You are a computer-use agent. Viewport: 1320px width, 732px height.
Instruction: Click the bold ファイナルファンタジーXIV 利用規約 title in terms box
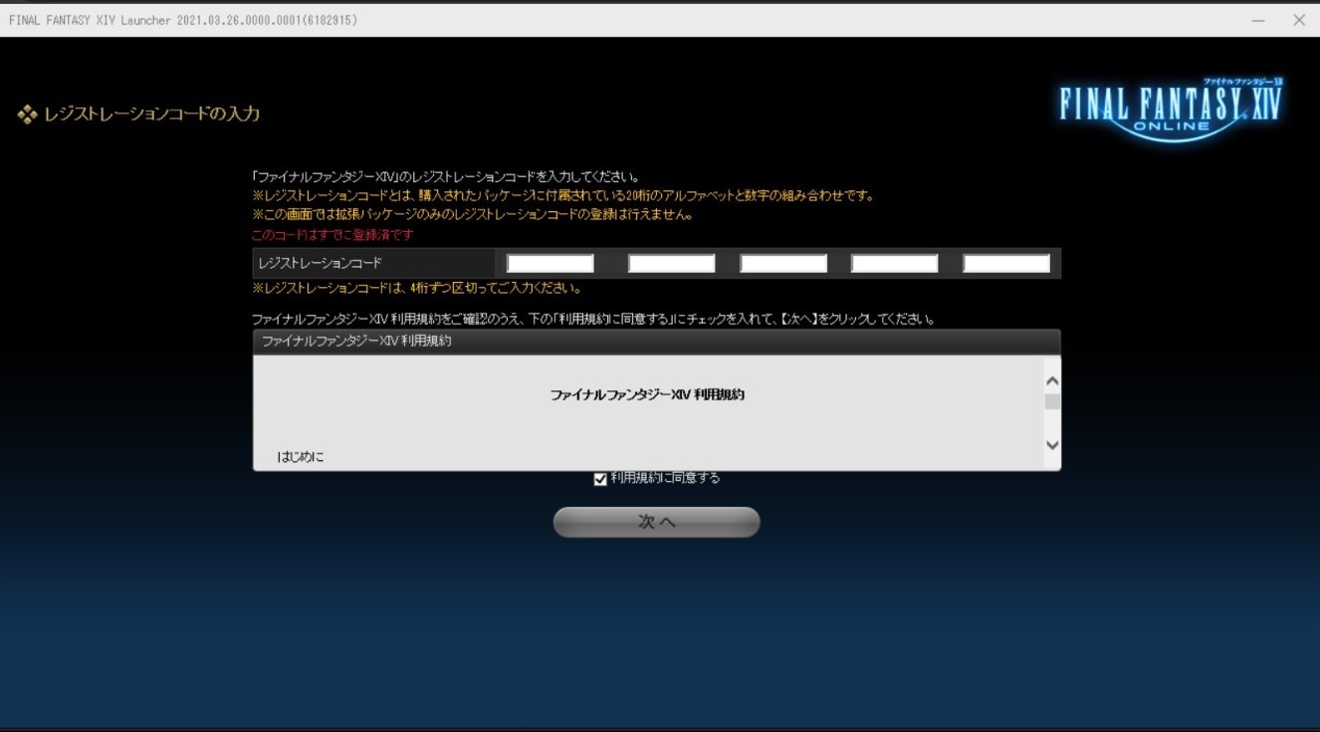tap(648, 395)
